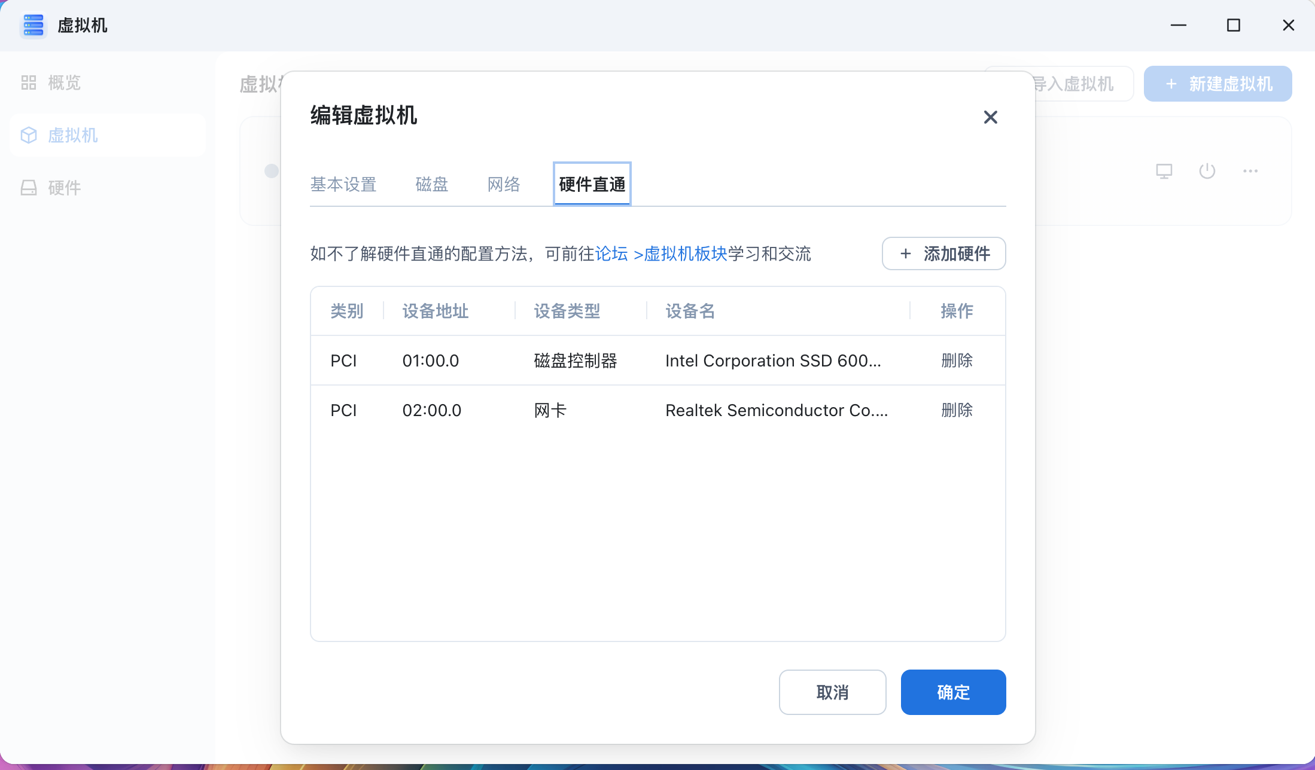Open the 论坛 forum link
The height and width of the screenshot is (770, 1315).
[611, 254]
